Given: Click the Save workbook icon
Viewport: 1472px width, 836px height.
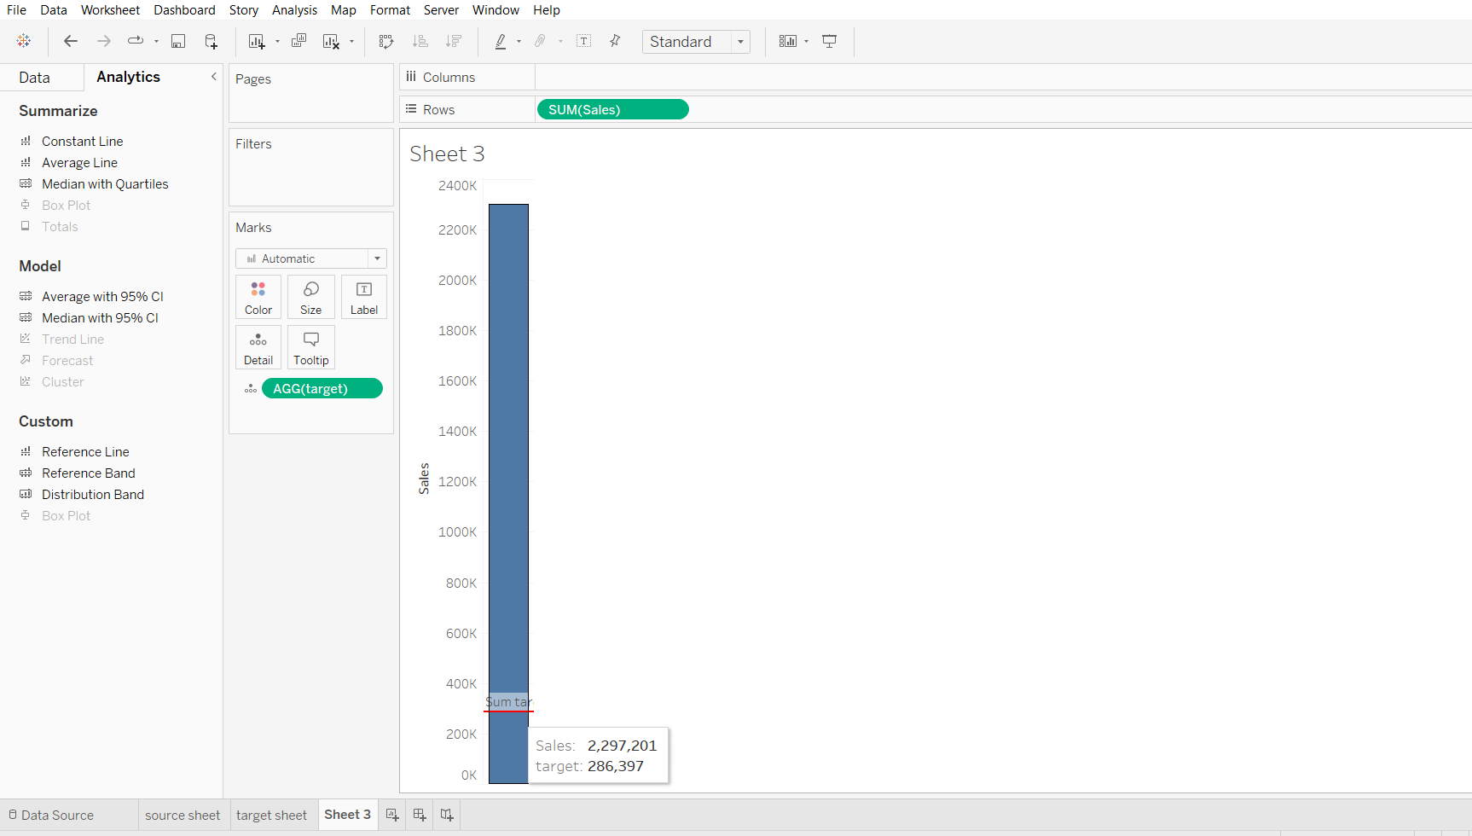Looking at the screenshot, I should (x=178, y=41).
